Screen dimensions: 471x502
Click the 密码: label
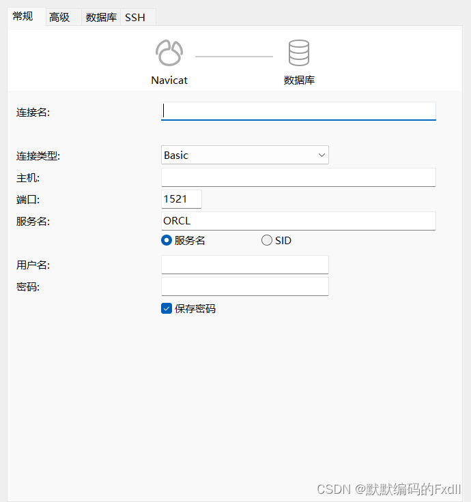(28, 286)
